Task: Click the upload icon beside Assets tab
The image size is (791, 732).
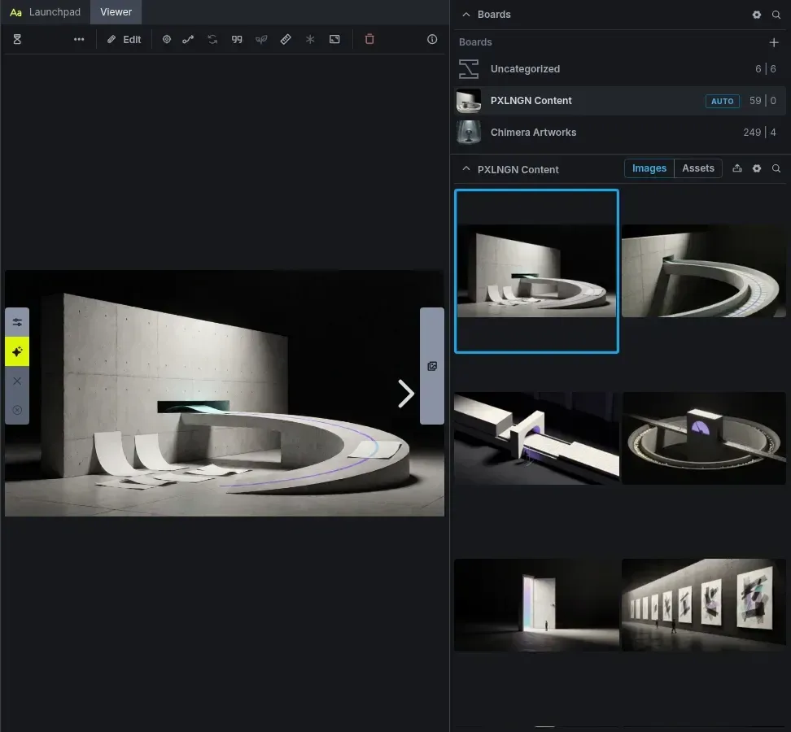Action: (x=737, y=168)
